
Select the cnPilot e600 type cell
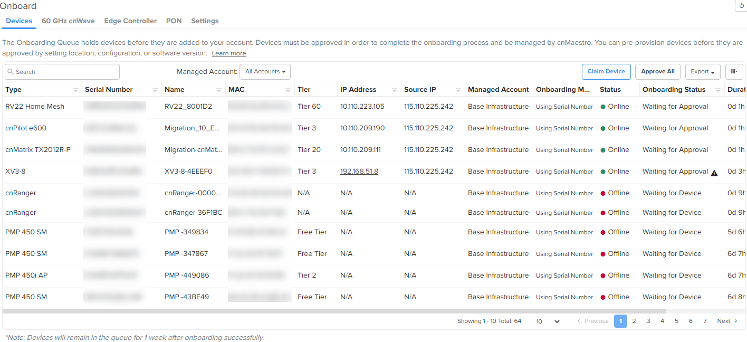tap(26, 128)
